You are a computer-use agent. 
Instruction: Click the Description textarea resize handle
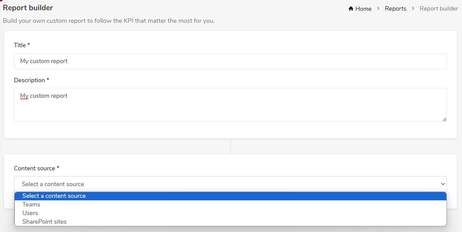[x=444, y=119]
